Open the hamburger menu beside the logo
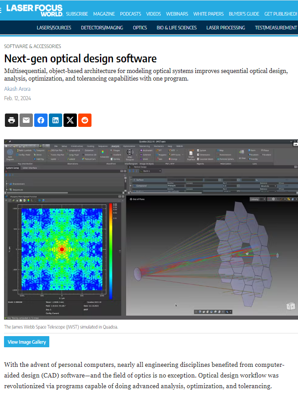298x398 pixels. point(1,10)
